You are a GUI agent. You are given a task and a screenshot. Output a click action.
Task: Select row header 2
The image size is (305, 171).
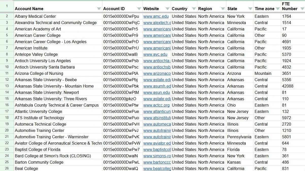pyautogui.click(x=7, y=16)
